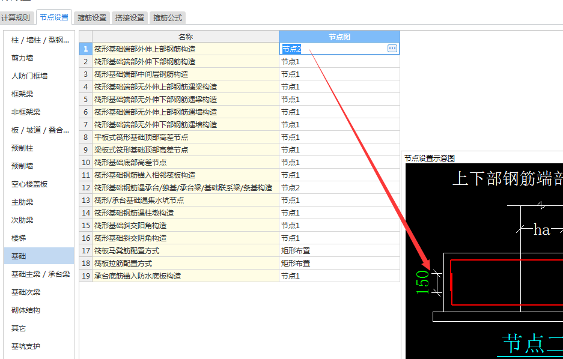
Task: Click 节点1 value for 筏形基础底部高差节点
Action: click(339, 162)
